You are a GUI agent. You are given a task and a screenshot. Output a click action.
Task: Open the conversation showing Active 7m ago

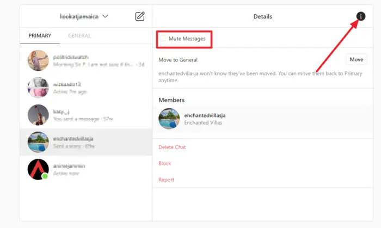86,88
